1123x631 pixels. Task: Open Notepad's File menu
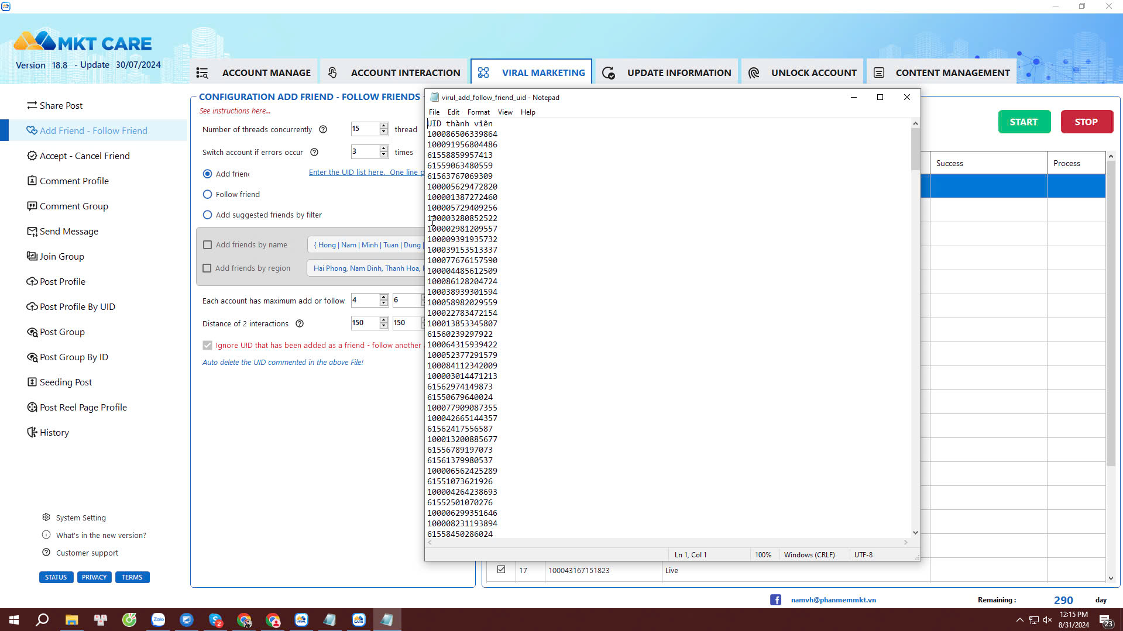pos(434,112)
